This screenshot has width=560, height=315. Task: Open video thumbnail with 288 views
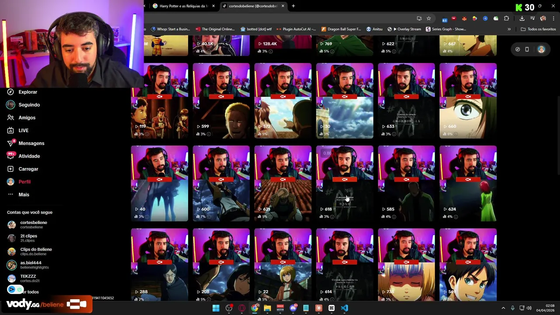pyautogui.click(x=160, y=265)
